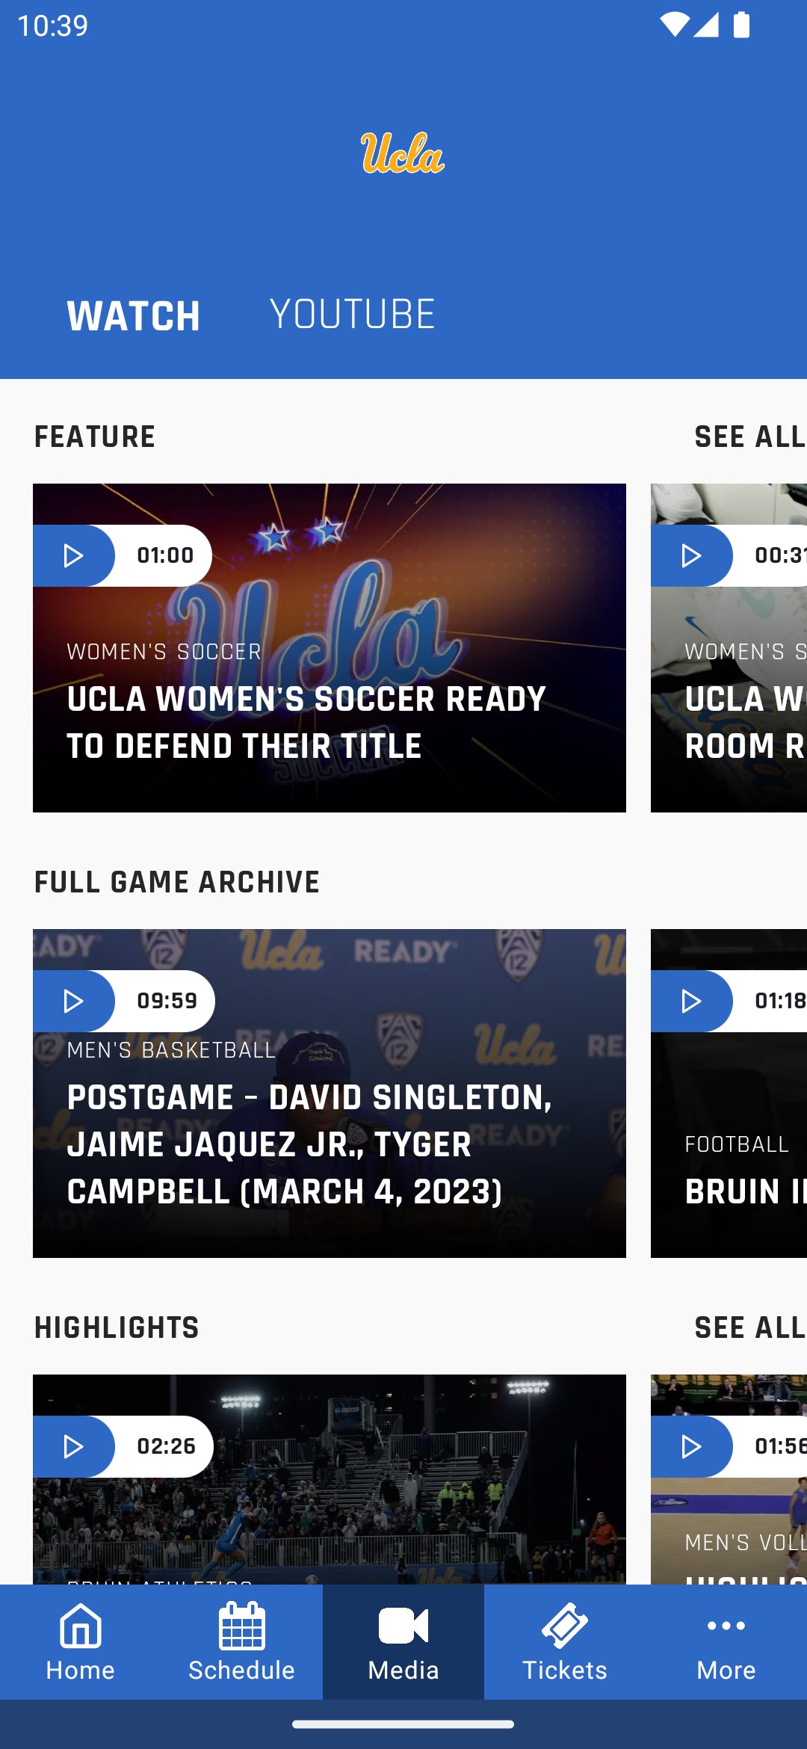Tap the Android home gesture bar
This screenshot has width=807, height=1749.
pos(403,1724)
